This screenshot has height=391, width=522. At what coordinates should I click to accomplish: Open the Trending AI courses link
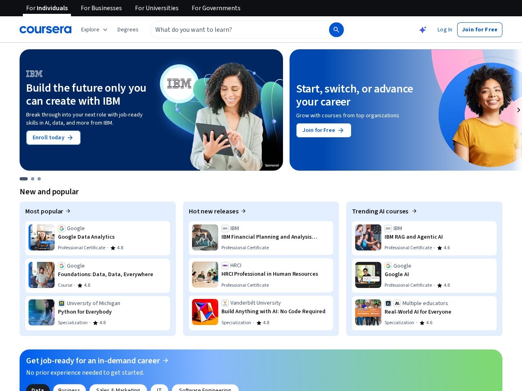(384, 211)
